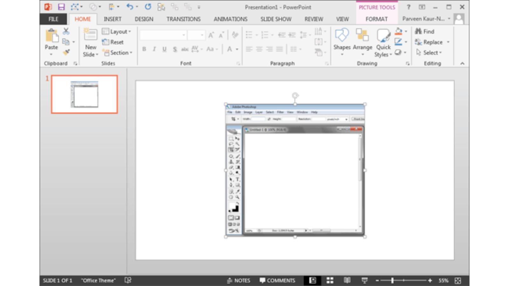509x286 pixels.
Task: Toggle Justify paragraph alignment
Action: click(x=280, y=49)
